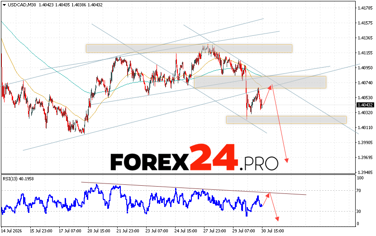Click the RSI(13) 40.1958 indicator label

coord(18,178)
